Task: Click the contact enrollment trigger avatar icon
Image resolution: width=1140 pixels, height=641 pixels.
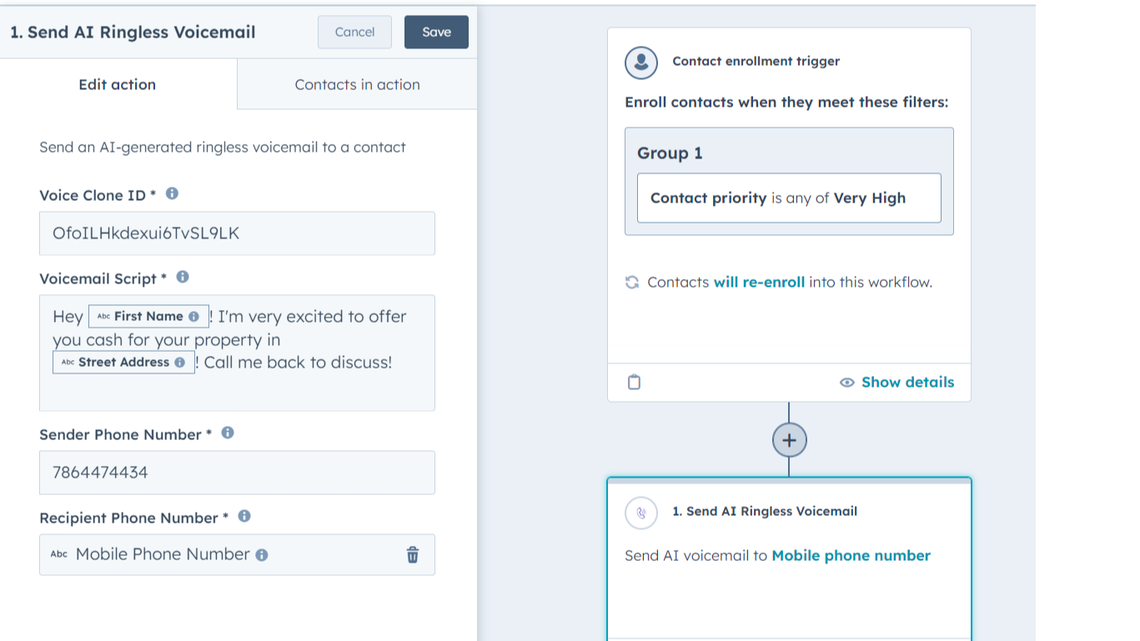Action: point(641,62)
